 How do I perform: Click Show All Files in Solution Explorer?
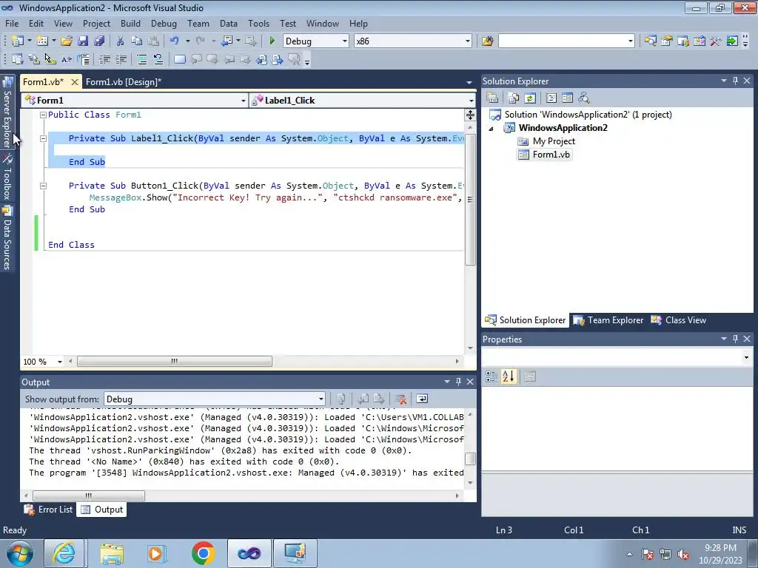(x=514, y=98)
